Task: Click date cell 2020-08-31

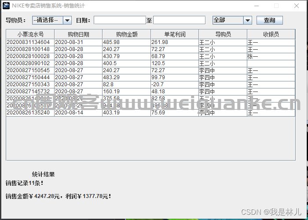Action: tap(78, 42)
